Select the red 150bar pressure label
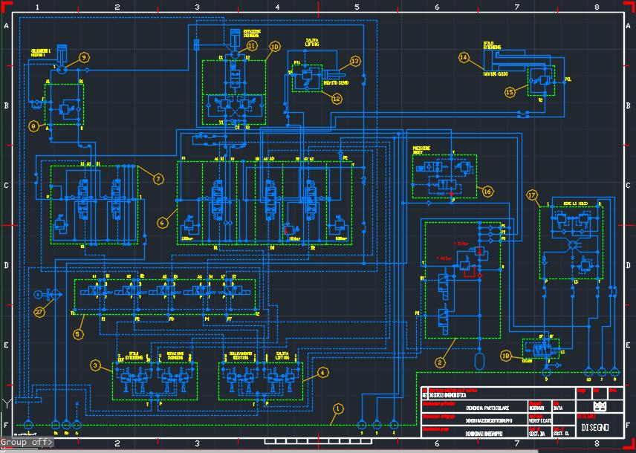 tap(291, 238)
